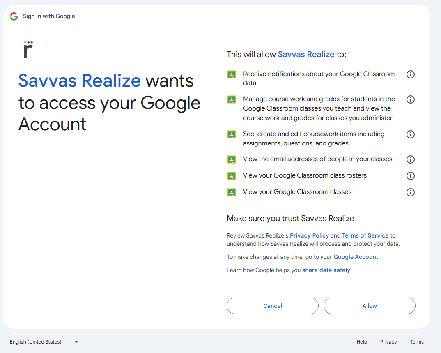Screen dimensions: 441x353
Task: Click Classroom icon beside view class rosters
Action: tap(232, 176)
